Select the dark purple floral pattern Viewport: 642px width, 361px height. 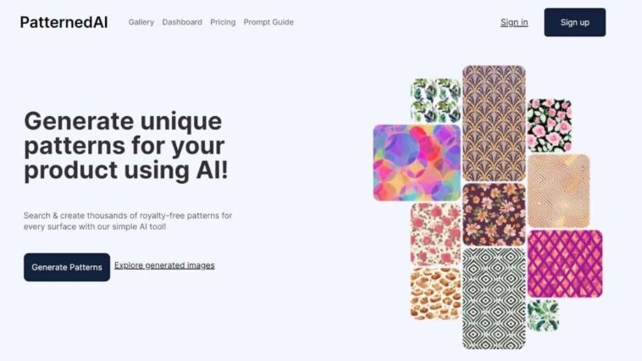coord(494,214)
